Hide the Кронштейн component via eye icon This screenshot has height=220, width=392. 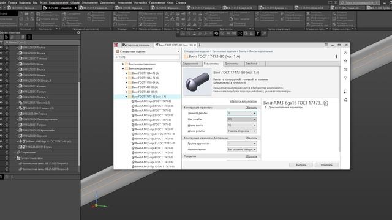[x=1, y=130]
